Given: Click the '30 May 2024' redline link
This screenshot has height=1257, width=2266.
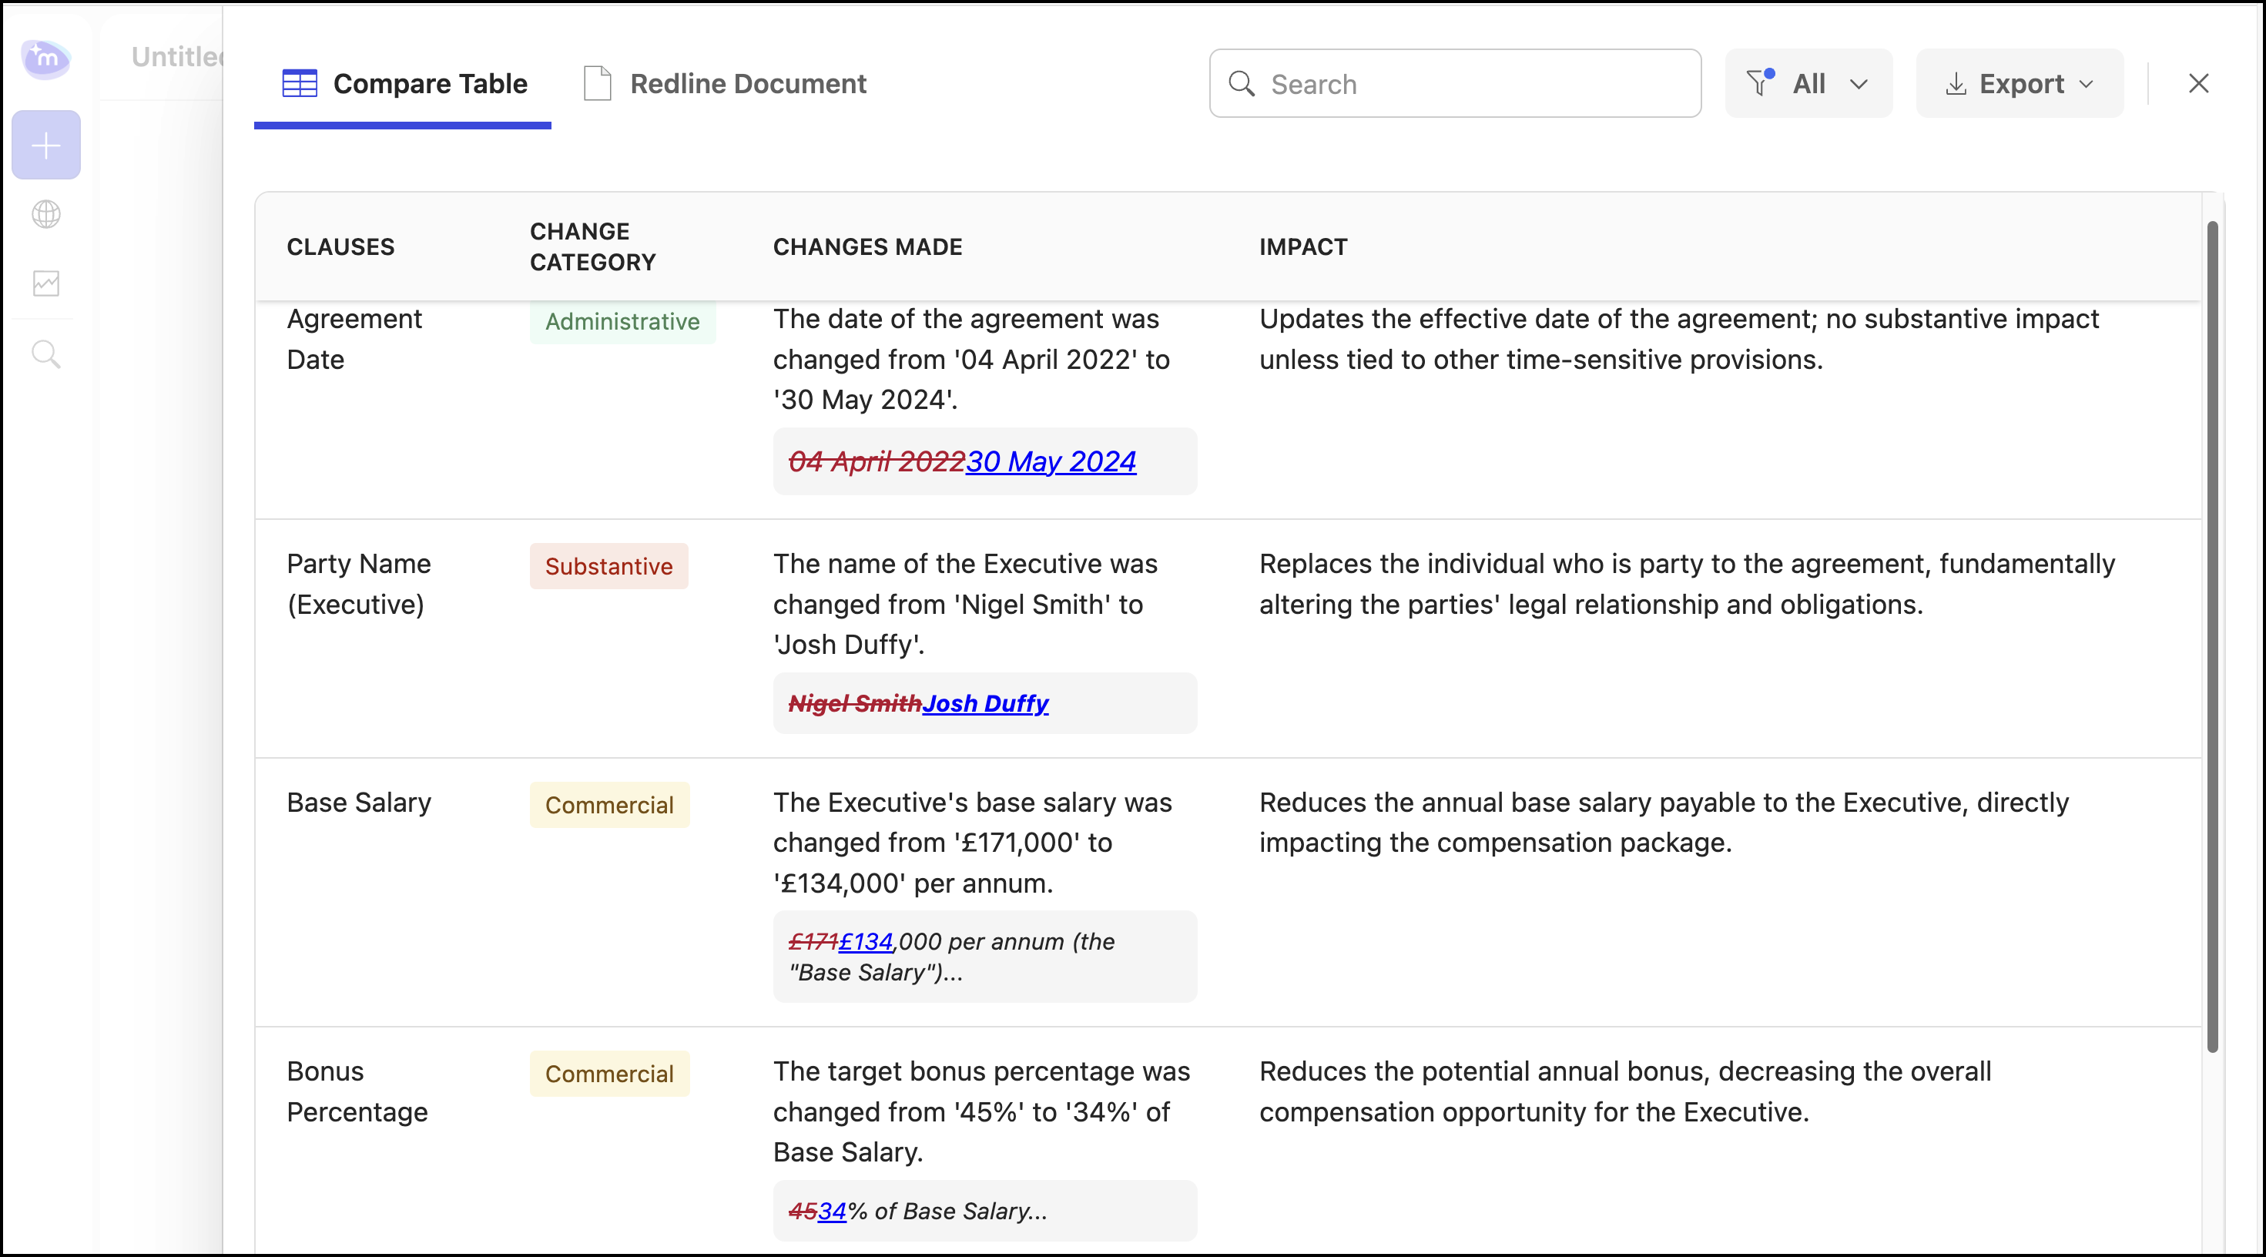Looking at the screenshot, I should click(x=1051, y=462).
